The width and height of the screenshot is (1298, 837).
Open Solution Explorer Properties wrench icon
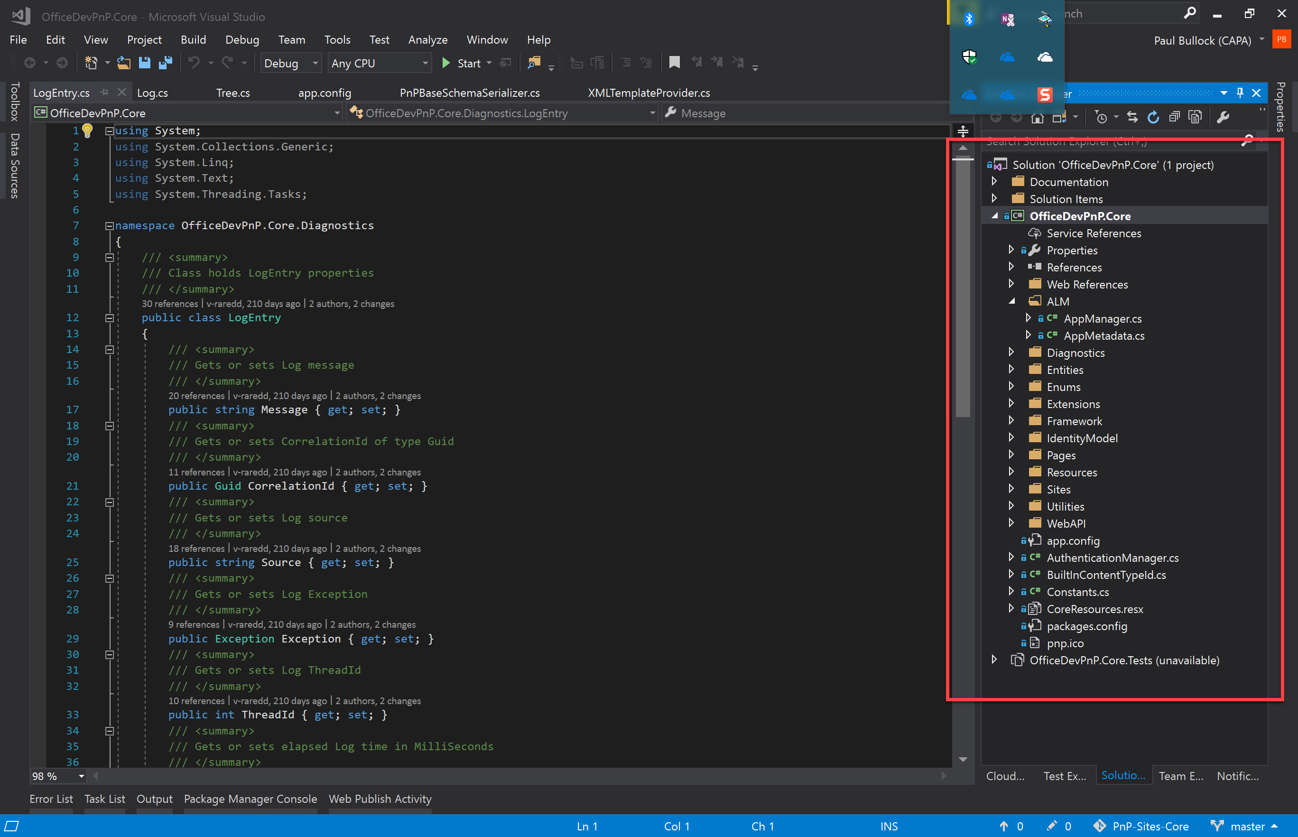(x=1224, y=116)
